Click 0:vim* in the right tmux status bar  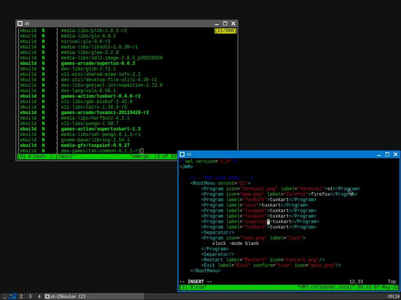coord(199,287)
